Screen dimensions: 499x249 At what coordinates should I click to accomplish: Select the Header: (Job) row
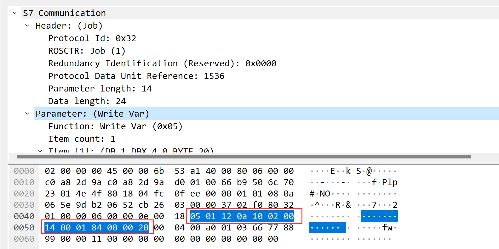pyautogui.click(x=266, y=25)
